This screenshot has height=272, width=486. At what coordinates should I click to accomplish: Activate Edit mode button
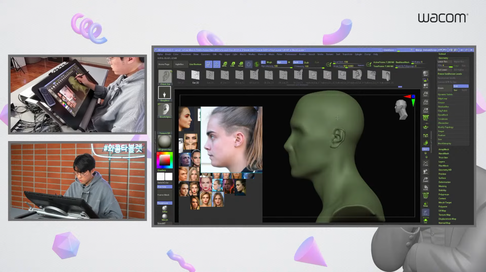click(209, 64)
